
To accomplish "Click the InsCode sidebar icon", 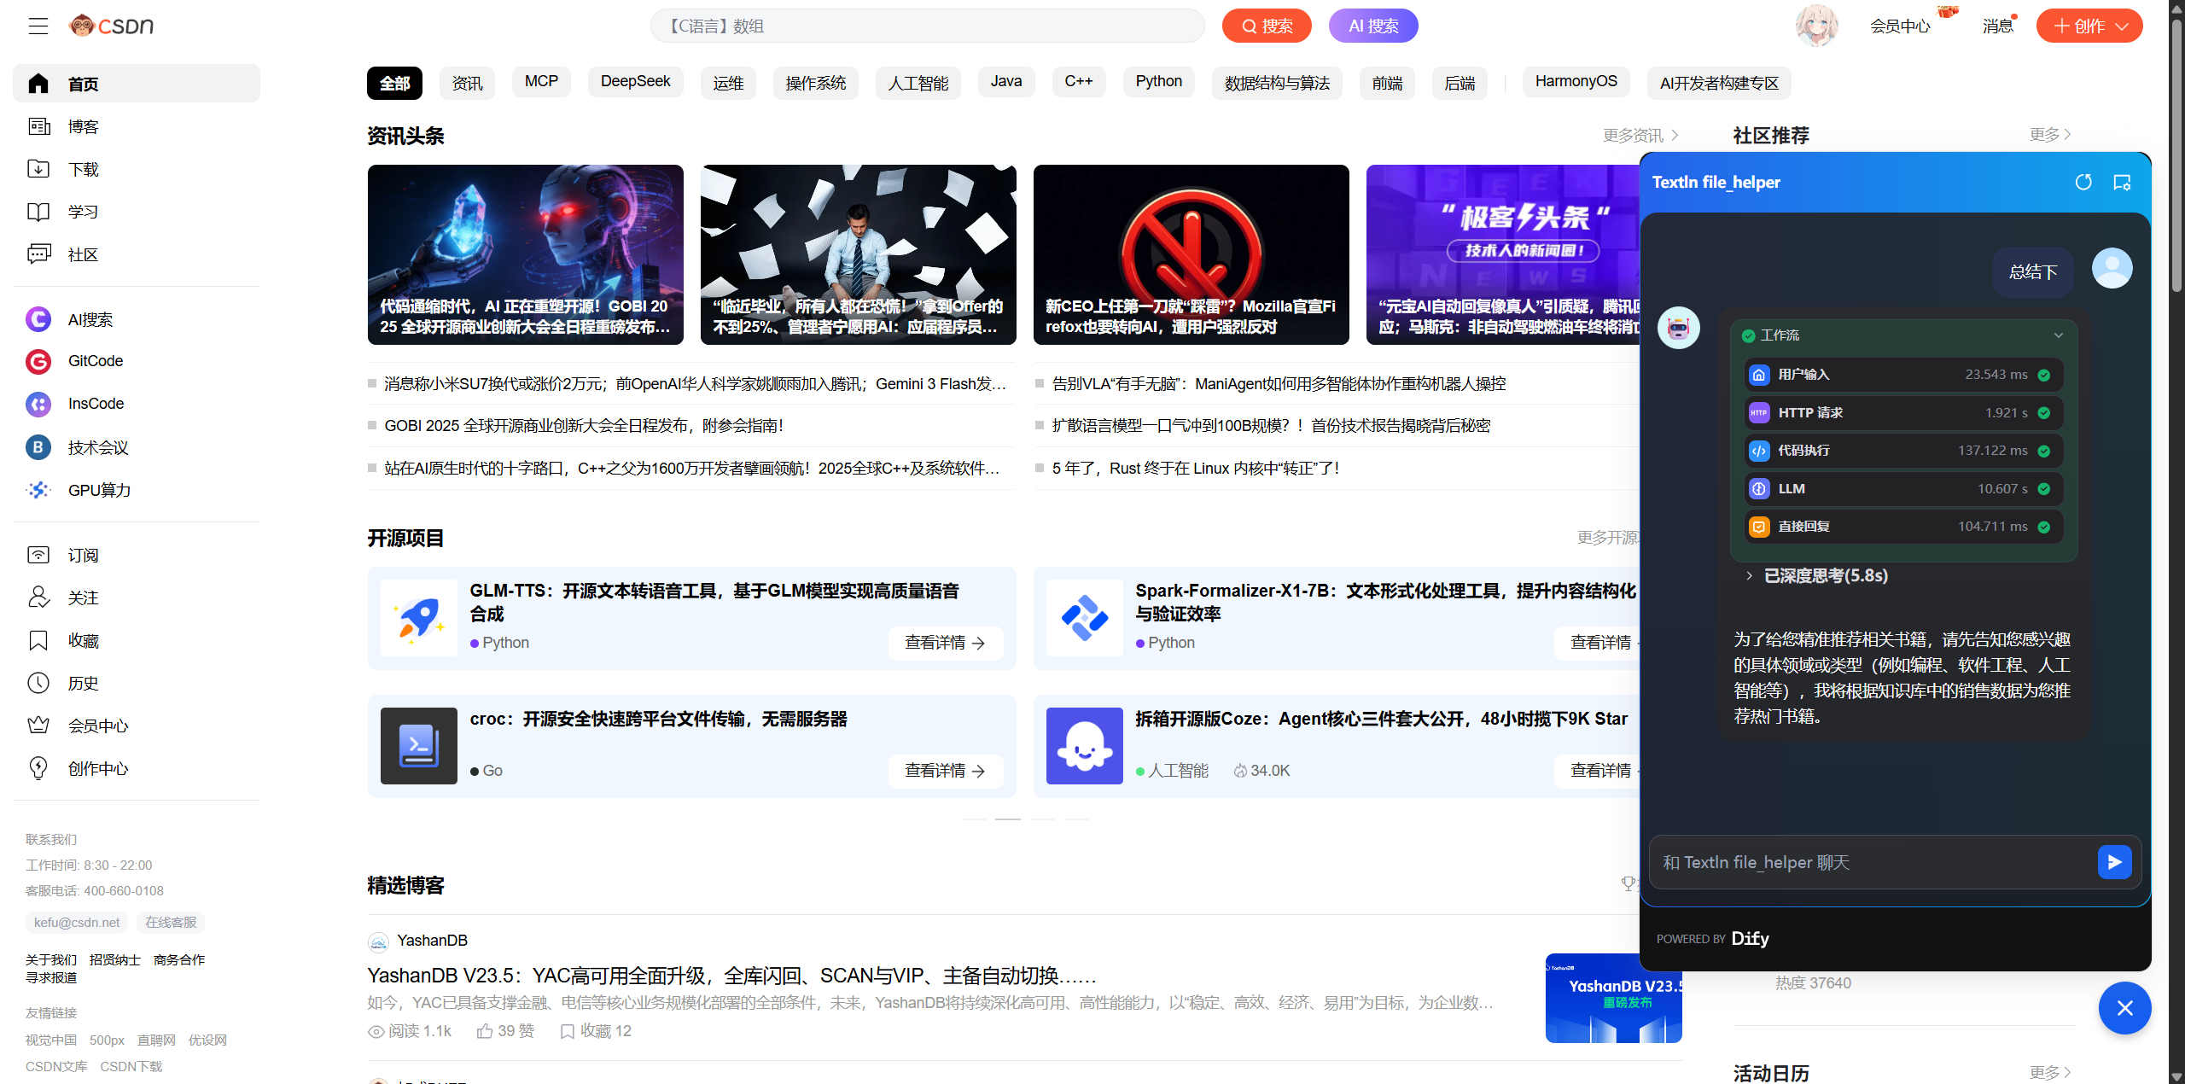I will pyautogui.click(x=38, y=404).
